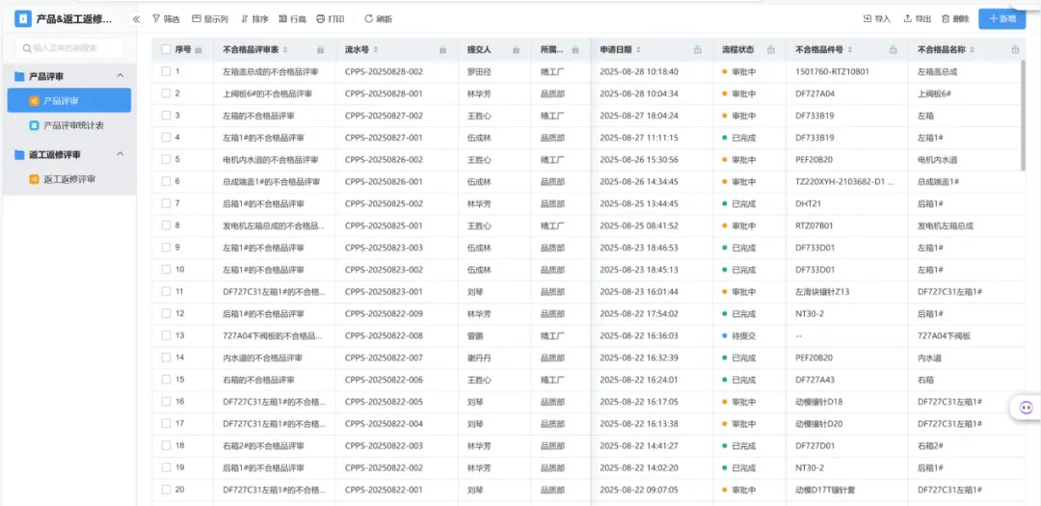Image resolution: width=1041 pixels, height=506 pixels.
Task: Check the checkbox for row 1
Action: pos(166,71)
